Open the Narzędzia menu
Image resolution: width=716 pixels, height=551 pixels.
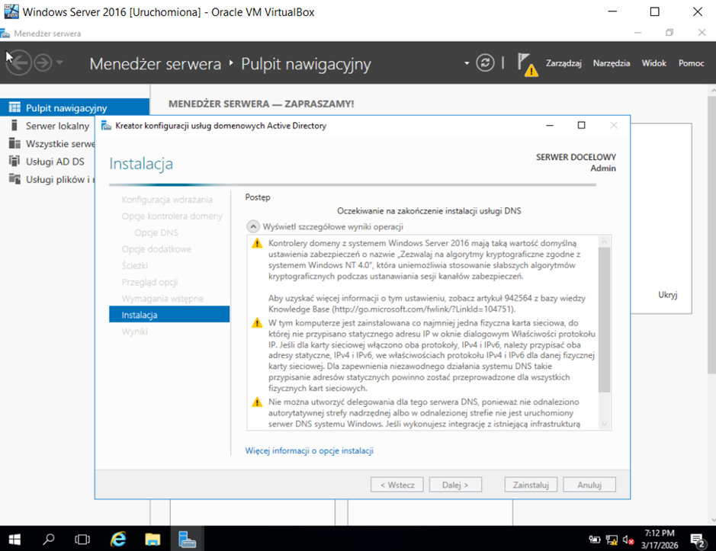pos(612,63)
